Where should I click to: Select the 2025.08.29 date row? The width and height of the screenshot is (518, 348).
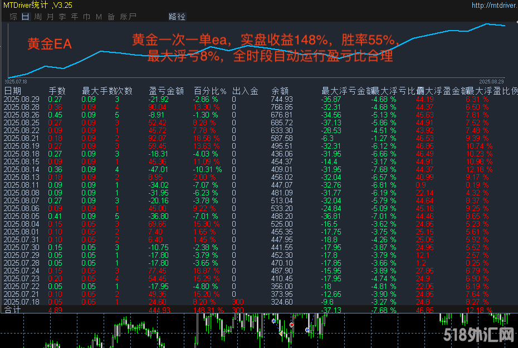coord(21,99)
